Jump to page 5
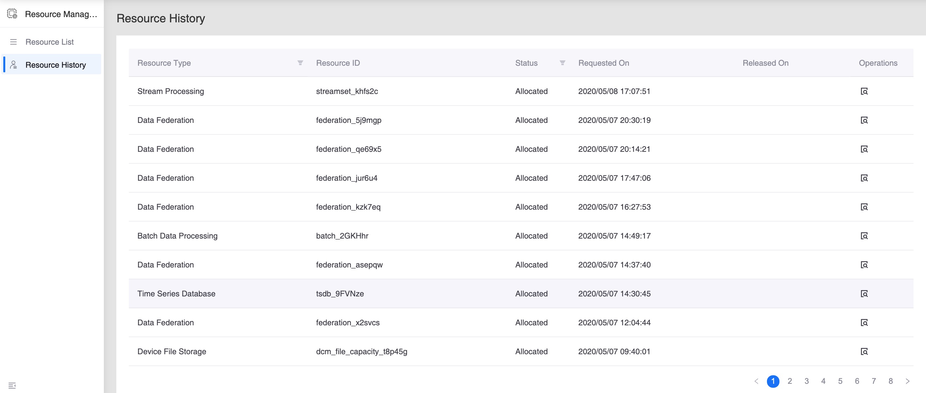Viewport: 926px width, 393px height. pyautogui.click(x=840, y=381)
